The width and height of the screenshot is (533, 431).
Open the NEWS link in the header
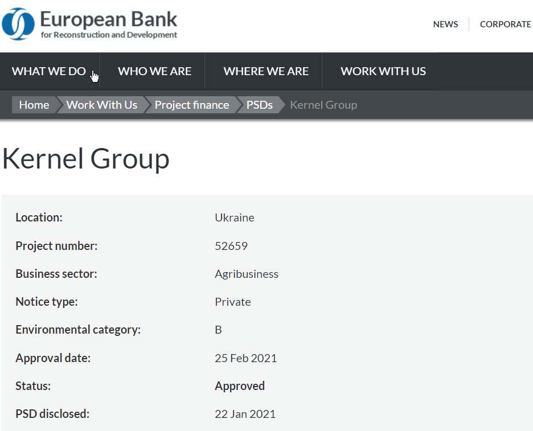tap(445, 24)
